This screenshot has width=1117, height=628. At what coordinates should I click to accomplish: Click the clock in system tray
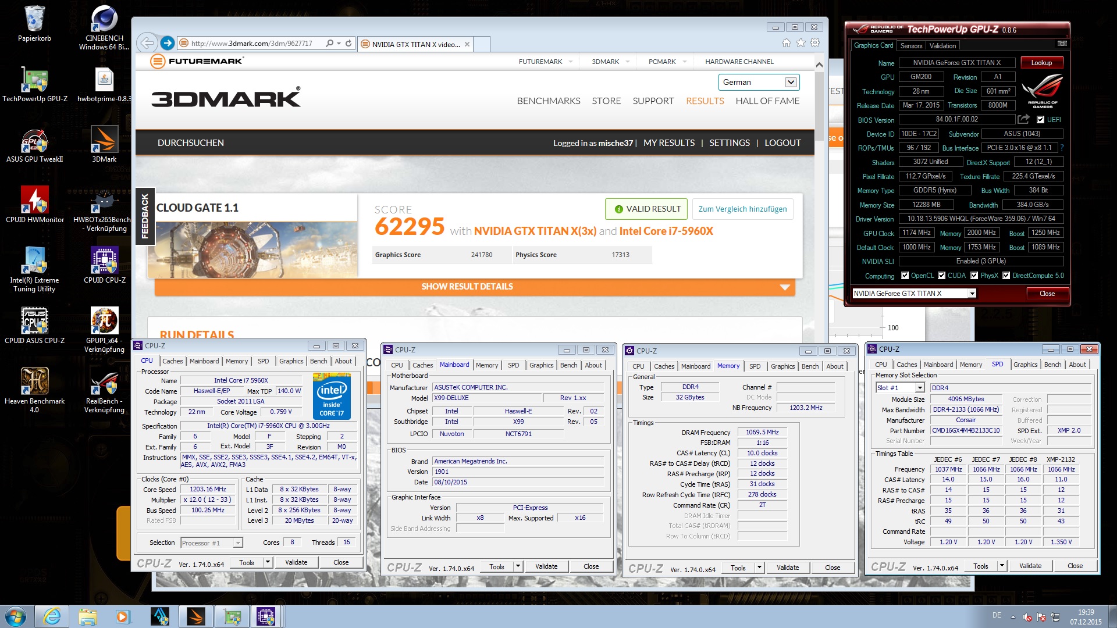(1086, 617)
